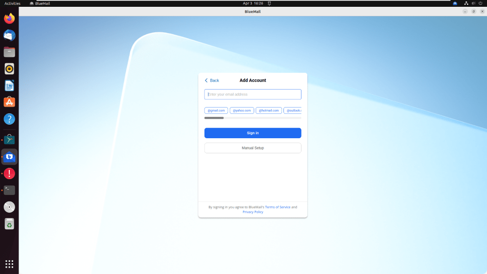Open the volume indicator icon
Image resolution: width=487 pixels, height=274 pixels.
pos(473,3)
